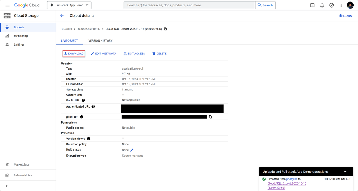Collapse the Uploads and operations panel
Screen dimensions: 358x191
pos(345,172)
